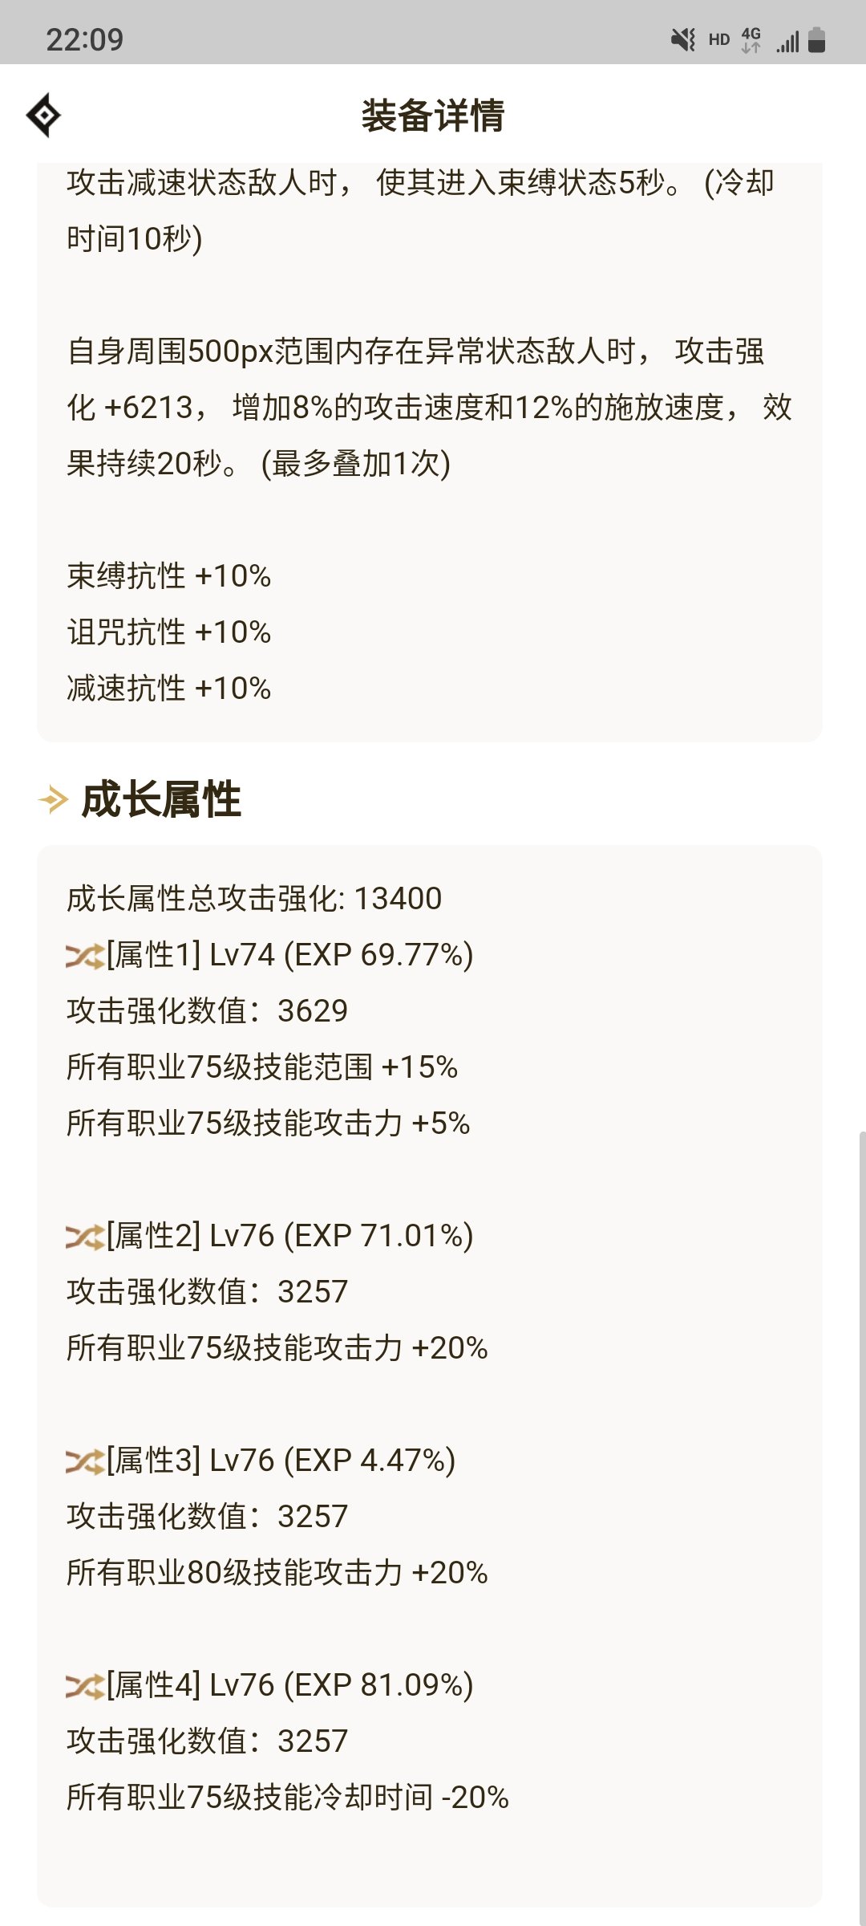Tap the muted sound status icon
866x1926 pixels.
[683, 39]
